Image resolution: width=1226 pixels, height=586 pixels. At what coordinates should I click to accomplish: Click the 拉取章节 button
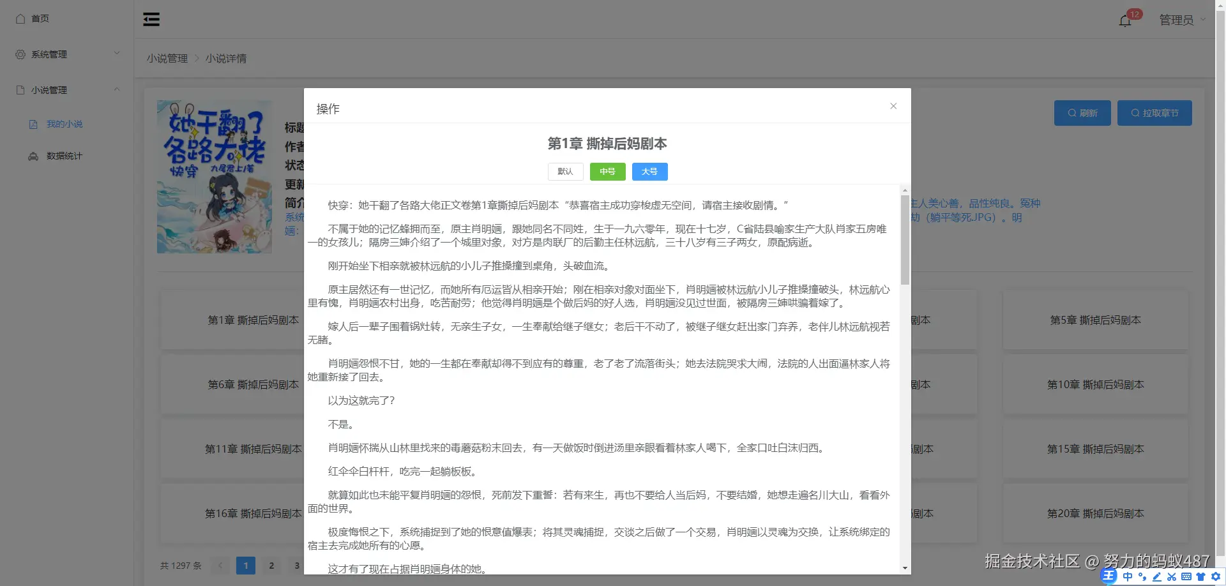pyautogui.click(x=1154, y=113)
